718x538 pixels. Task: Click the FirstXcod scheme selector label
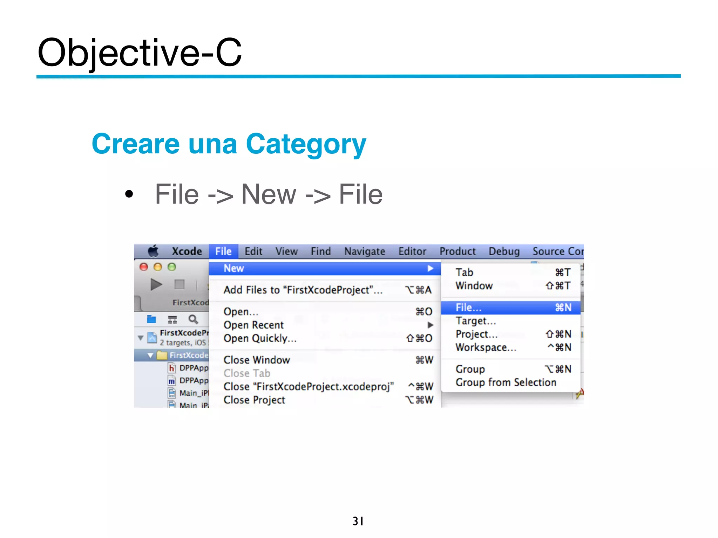coord(190,302)
